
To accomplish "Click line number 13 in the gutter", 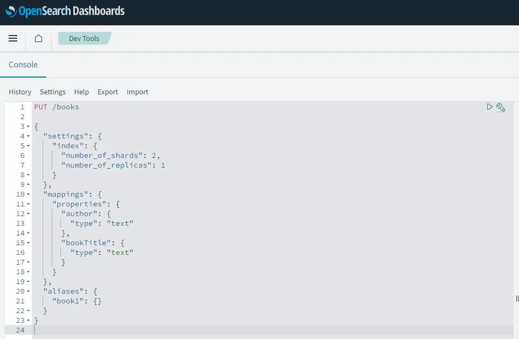I will coord(20,224).
